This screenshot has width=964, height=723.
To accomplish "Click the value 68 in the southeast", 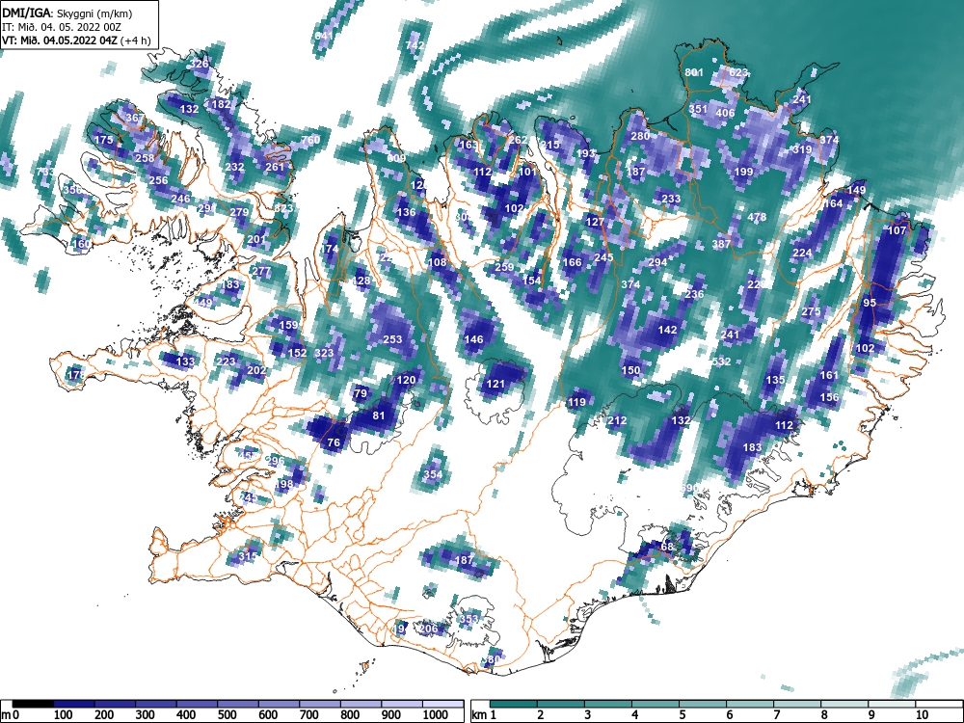I will (667, 547).
